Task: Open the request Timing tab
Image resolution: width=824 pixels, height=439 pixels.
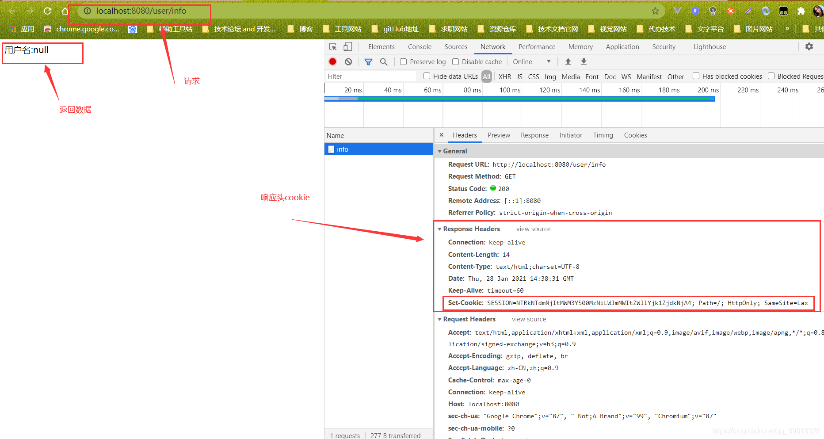Action: tap(603, 135)
